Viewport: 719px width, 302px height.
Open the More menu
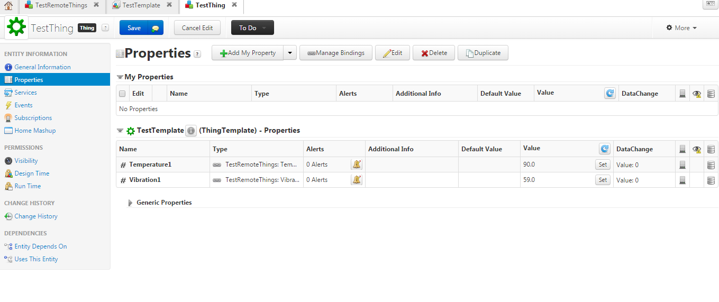pyautogui.click(x=681, y=28)
